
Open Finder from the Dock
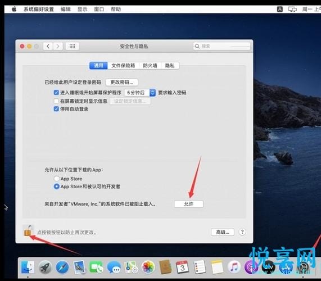[x=28, y=267]
